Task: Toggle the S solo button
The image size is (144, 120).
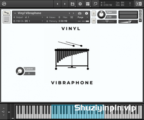Action: [94, 13]
